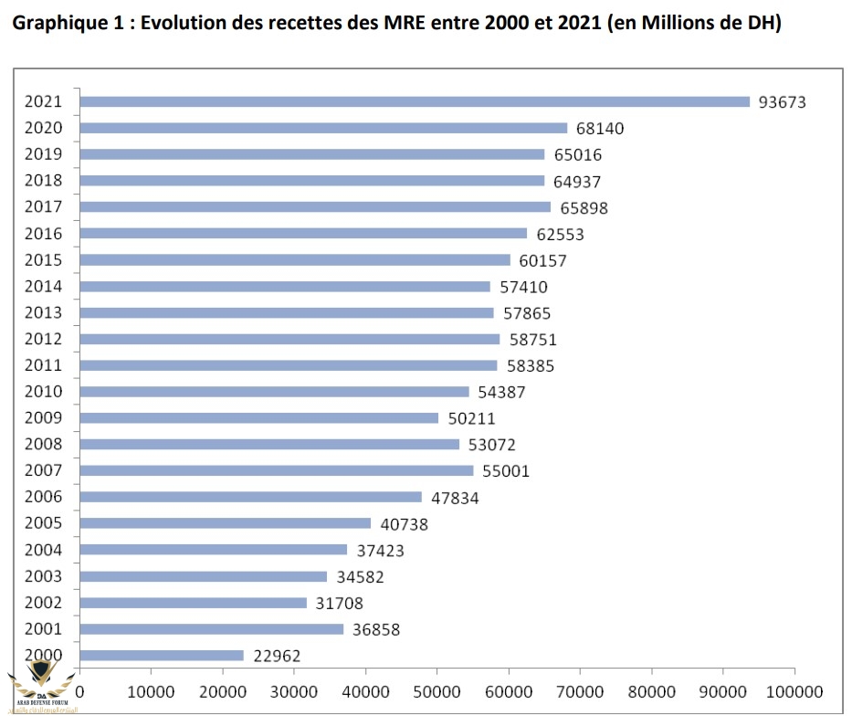
Task: Click the 2007 bar showing 55001
Action: [277, 471]
